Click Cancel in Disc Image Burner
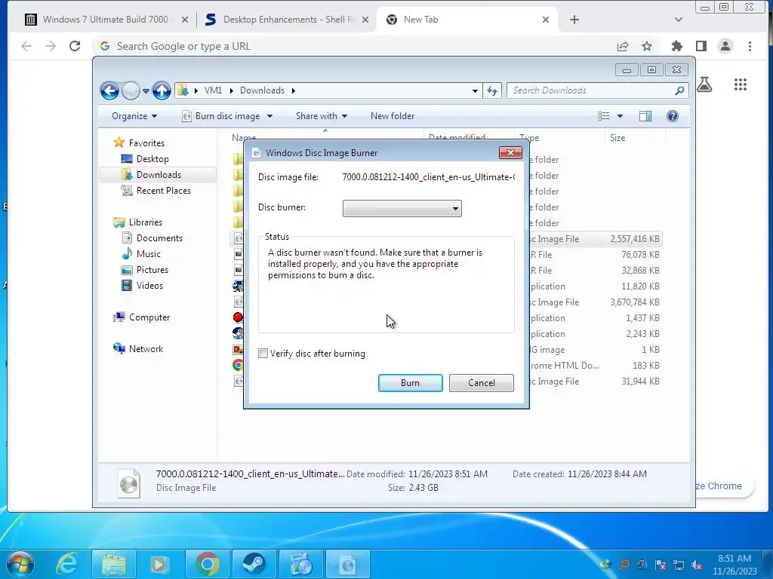Viewport: 773px width, 579px height. (x=481, y=383)
